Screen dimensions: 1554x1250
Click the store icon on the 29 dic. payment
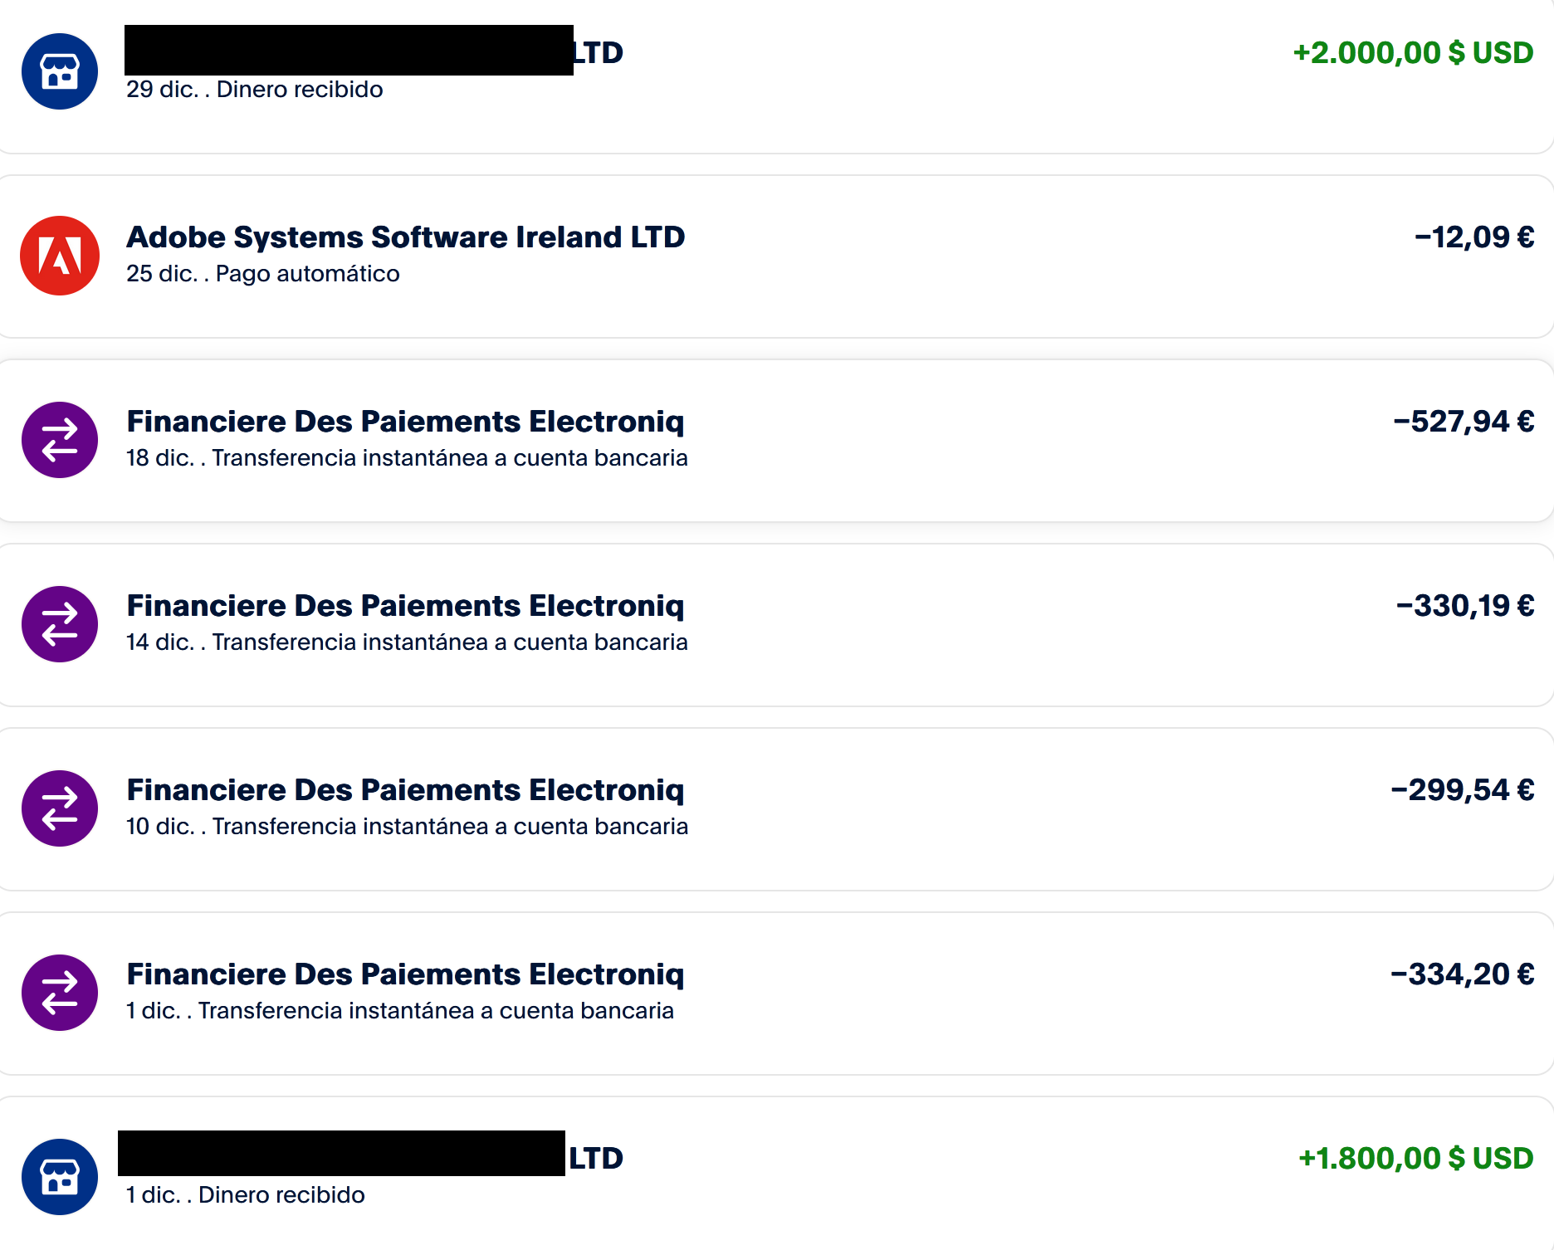pos(60,71)
